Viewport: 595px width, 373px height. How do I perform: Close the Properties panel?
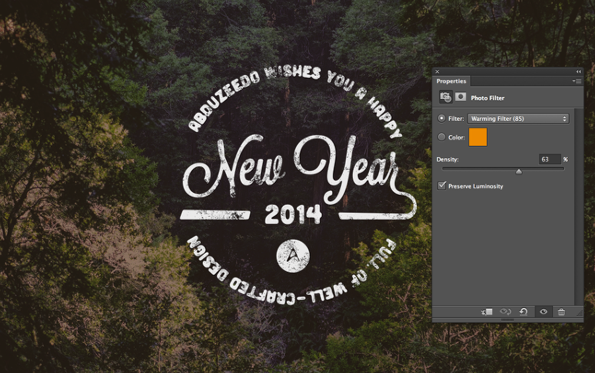pos(437,71)
